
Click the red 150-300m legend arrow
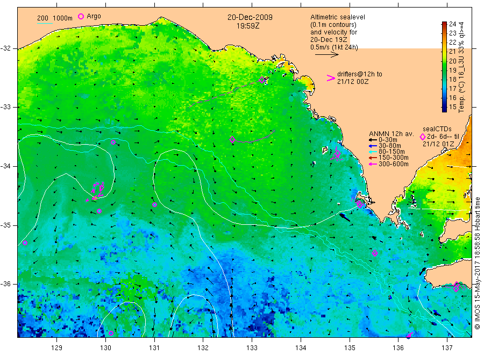click(x=373, y=158)
